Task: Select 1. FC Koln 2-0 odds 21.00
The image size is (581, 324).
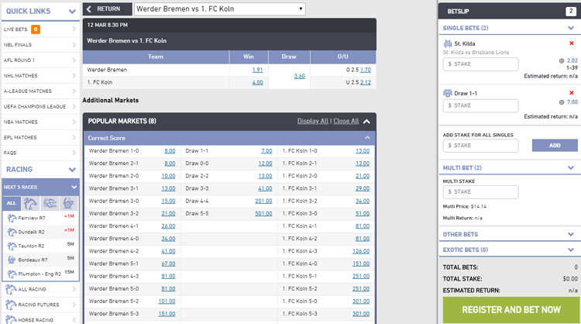Action: point(363,176)
